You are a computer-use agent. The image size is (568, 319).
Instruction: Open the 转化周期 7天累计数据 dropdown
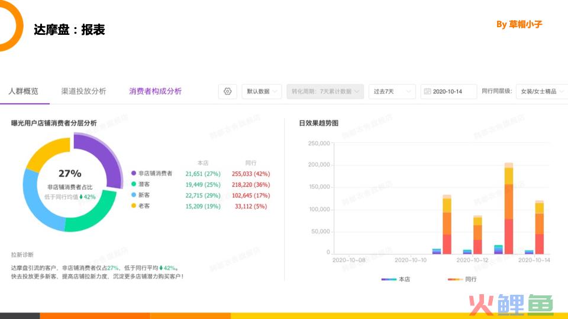click(x=325, y=92)
